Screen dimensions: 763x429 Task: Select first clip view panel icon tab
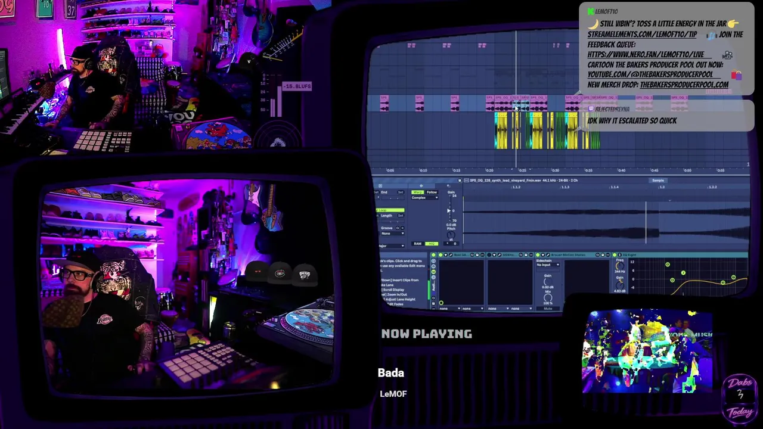380,186
